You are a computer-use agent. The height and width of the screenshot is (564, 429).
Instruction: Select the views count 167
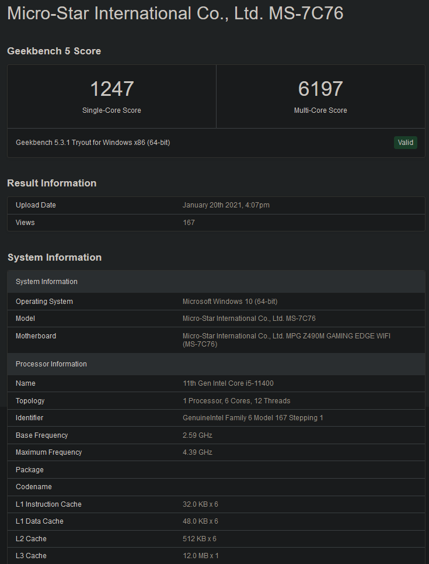pyautogui.click(x=189, y=223)
